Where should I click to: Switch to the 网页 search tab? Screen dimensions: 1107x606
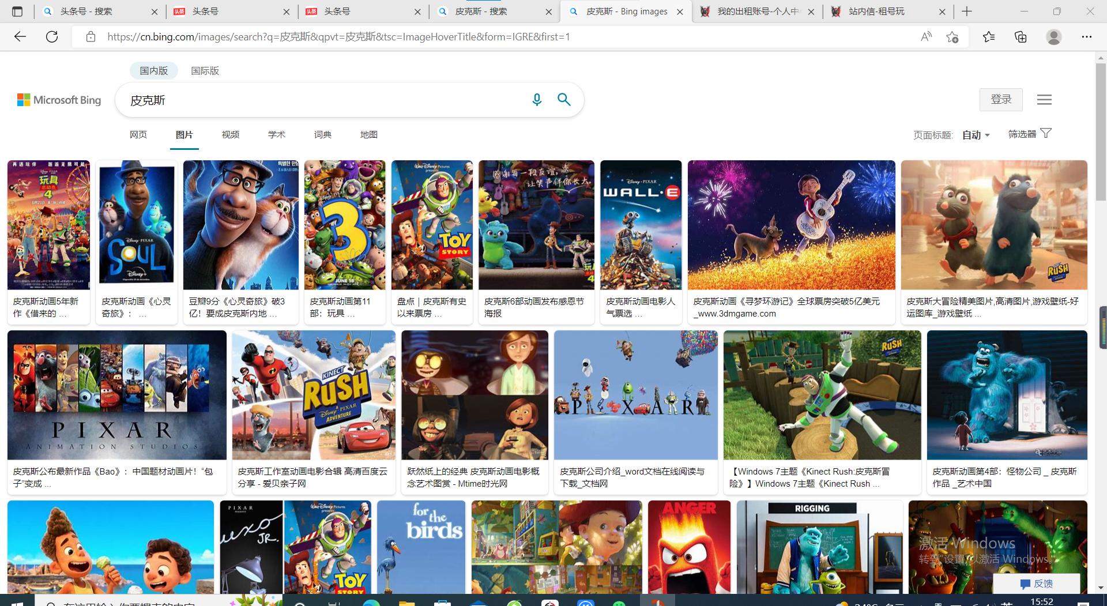coord(138,134)
